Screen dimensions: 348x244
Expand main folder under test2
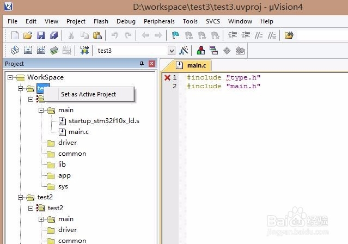point(41,219)
